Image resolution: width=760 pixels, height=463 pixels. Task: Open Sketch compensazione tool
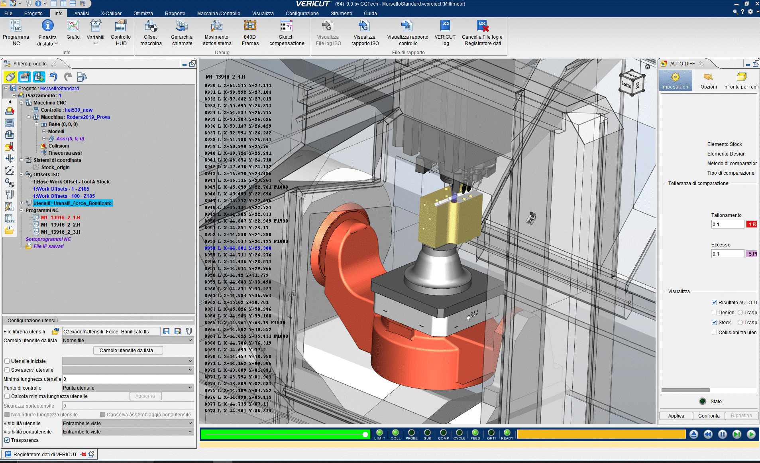click(287, 33)
